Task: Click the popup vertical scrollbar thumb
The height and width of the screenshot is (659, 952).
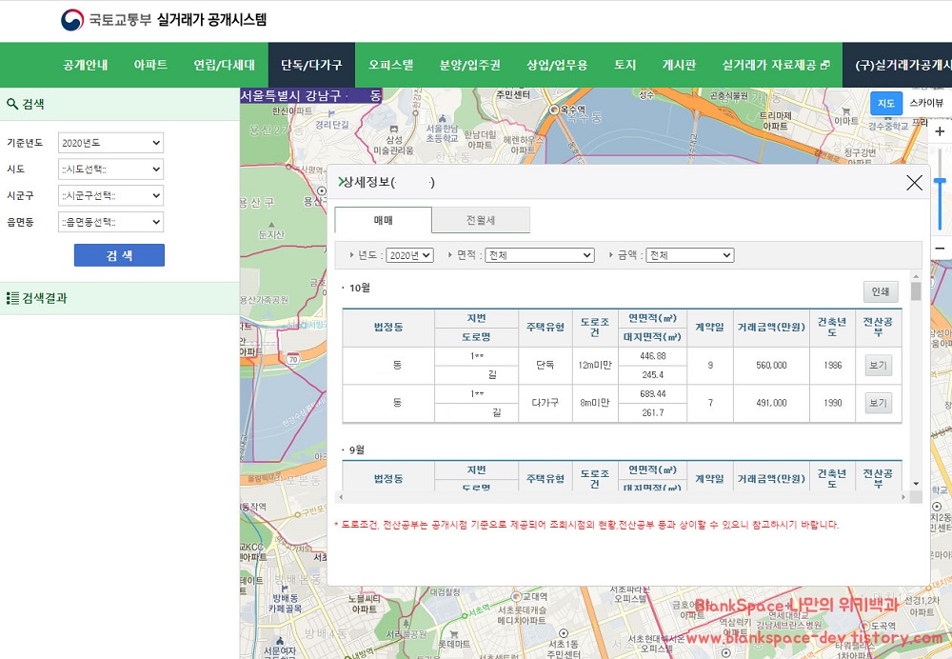Action: click(x=916, y=291)
